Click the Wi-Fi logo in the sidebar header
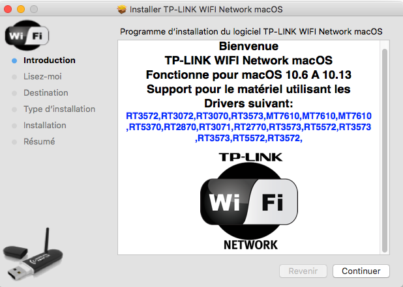 27,35
